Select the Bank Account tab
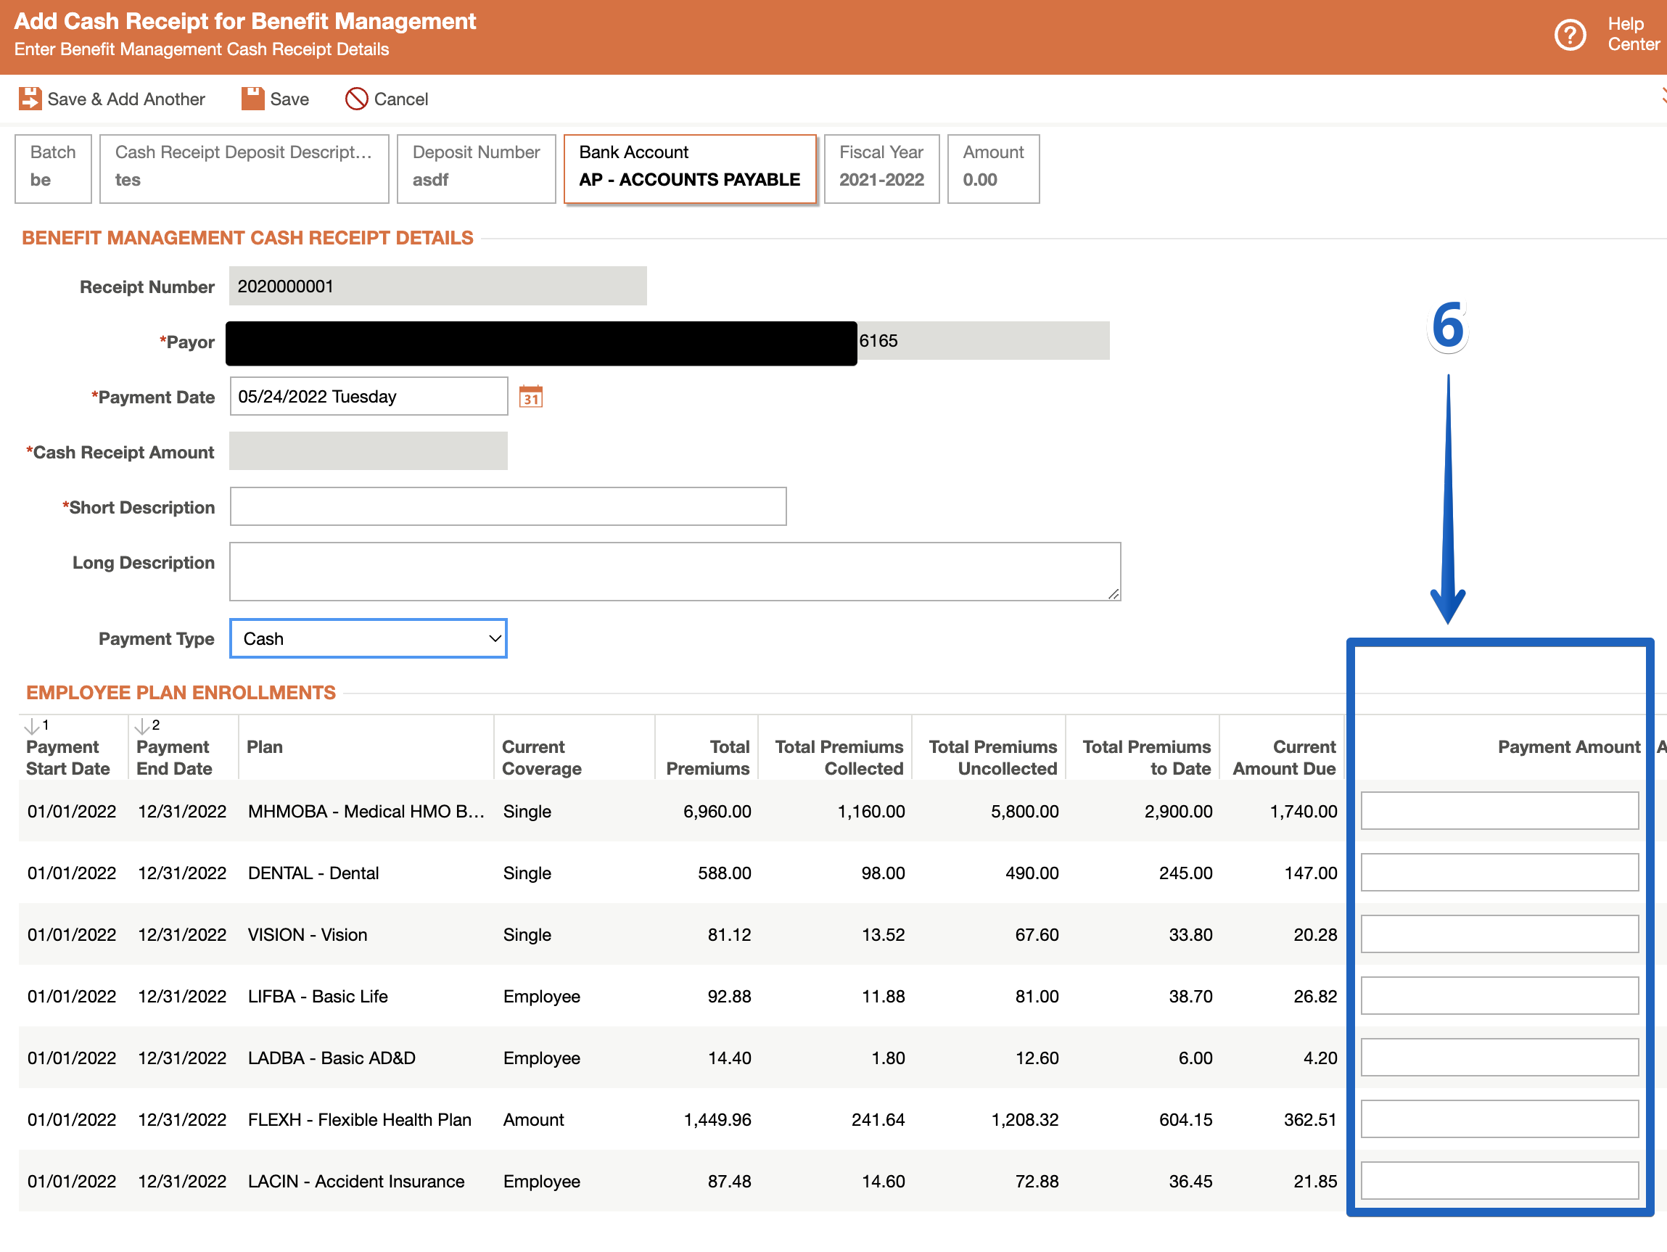 coord(690,168)
